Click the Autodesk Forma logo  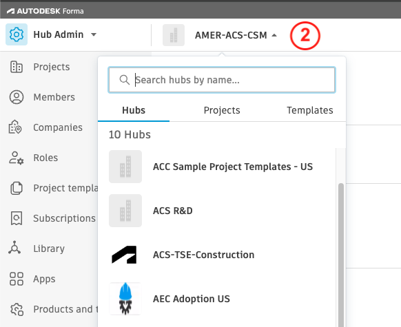click(45, 11)
